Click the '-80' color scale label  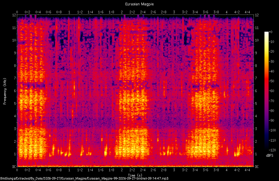(x=272, y=111)
